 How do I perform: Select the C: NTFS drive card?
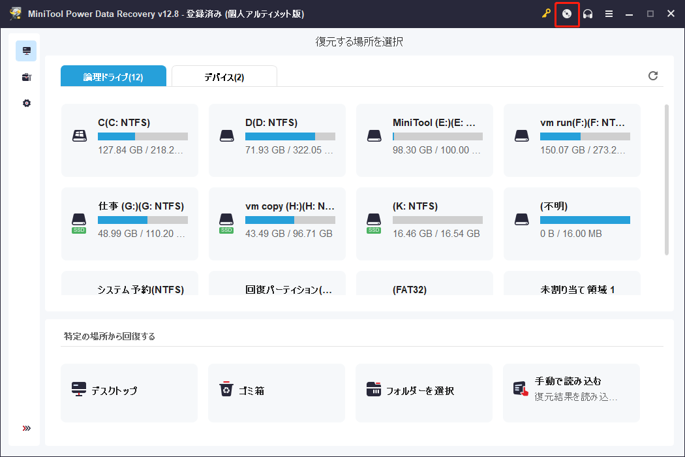[x=129, y=140]
